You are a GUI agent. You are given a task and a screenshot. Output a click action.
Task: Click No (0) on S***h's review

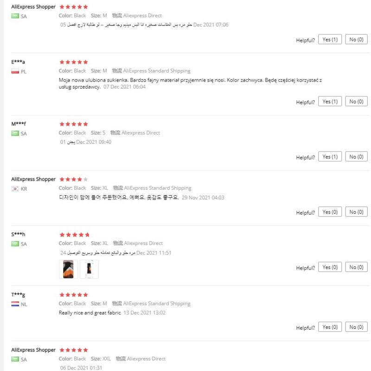[356, 267]
